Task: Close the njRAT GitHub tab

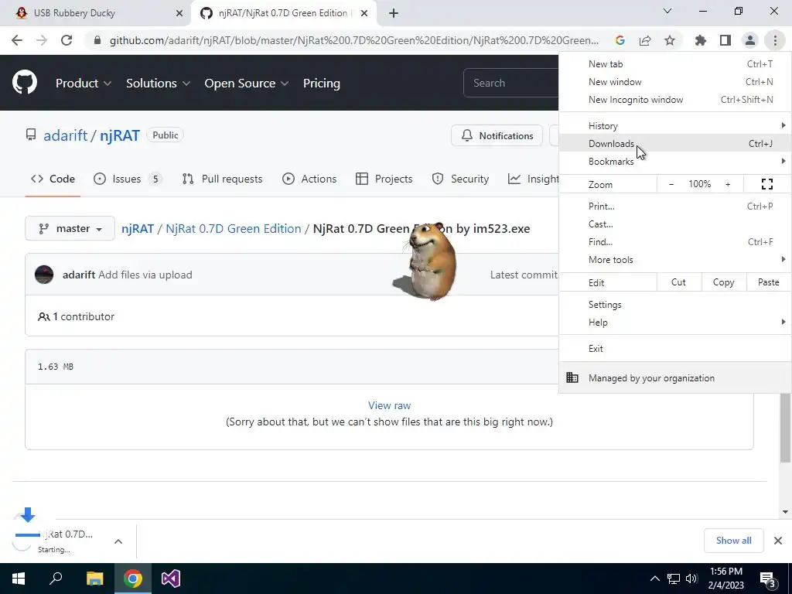Action: (x=365, y=13)
